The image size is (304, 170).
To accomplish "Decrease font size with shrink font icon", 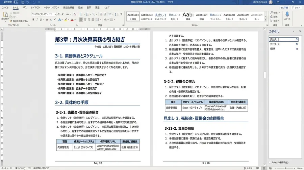I will coord(62,14).
